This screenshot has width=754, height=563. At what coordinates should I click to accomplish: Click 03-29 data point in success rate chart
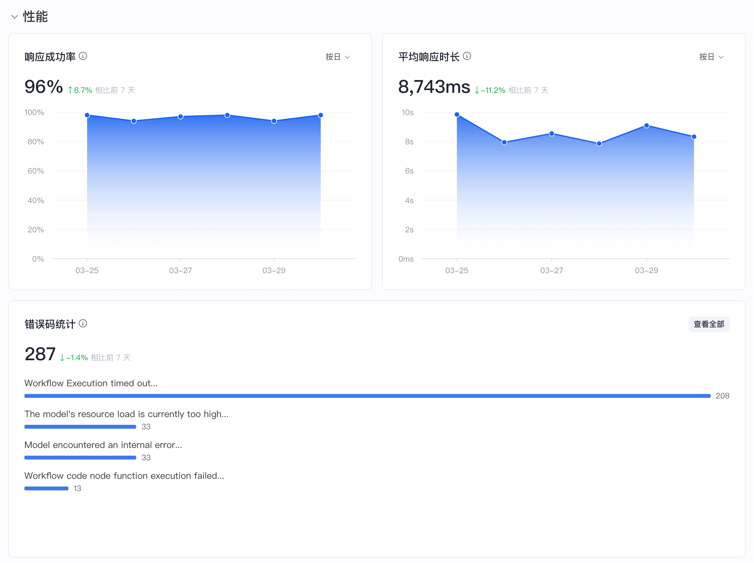pos(274,121)
